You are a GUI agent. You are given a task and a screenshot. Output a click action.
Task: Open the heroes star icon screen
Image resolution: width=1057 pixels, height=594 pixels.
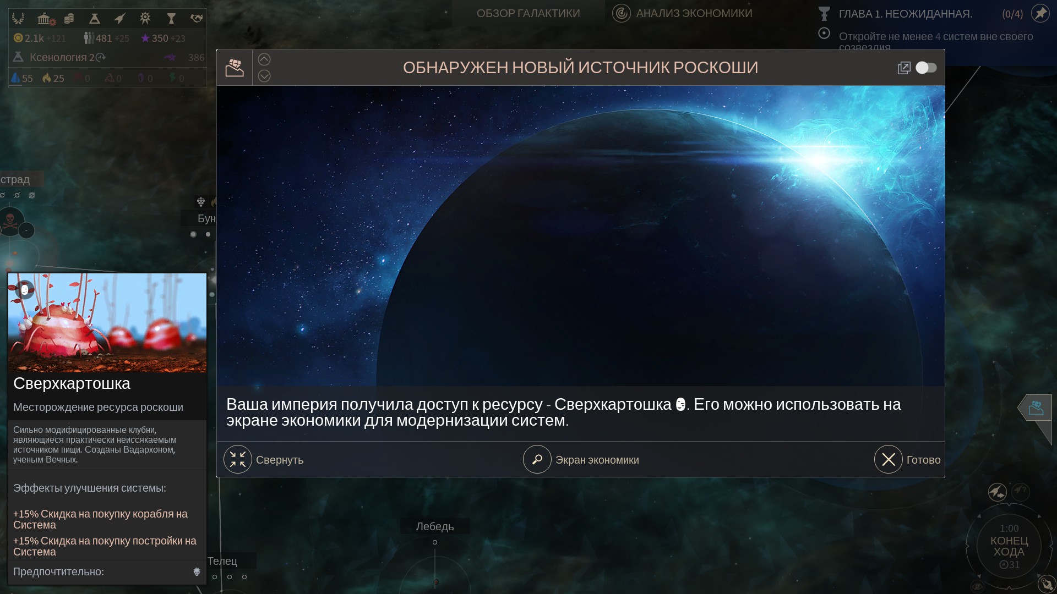click(145, 19)
